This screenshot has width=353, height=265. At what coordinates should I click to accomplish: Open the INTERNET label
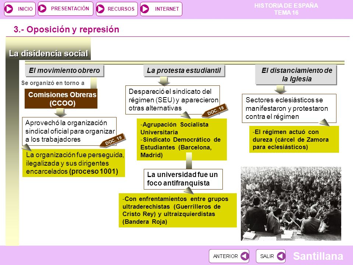click(167, 9)
